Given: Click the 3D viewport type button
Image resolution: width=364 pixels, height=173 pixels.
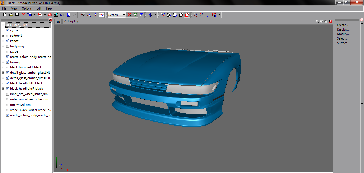Looking at the screenshot, I should click(x=58, y=22).
